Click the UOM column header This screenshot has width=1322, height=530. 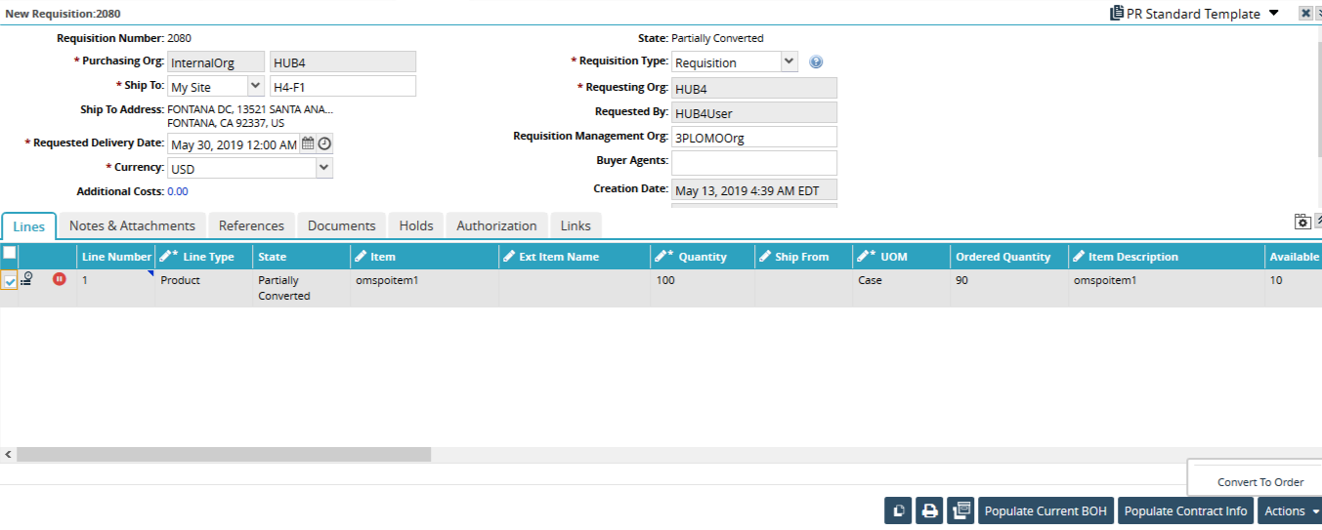pyautogui.click(x=902, y=257)
